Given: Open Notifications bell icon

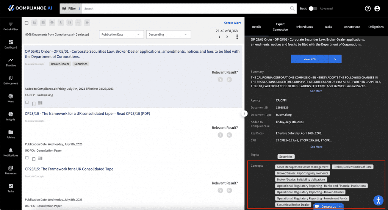Looking at the screenshot, I should pyautogui.click(x=11, y=150).
